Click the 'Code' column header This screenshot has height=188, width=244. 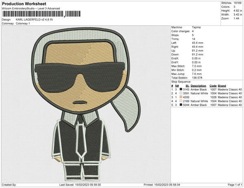[x=213, y=86]
